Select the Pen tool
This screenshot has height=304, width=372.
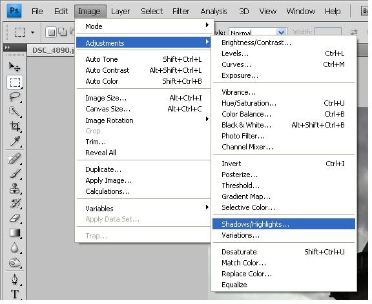click(15, 280)
